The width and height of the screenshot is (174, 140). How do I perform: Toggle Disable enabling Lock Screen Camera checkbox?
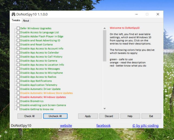click(18, 105)
